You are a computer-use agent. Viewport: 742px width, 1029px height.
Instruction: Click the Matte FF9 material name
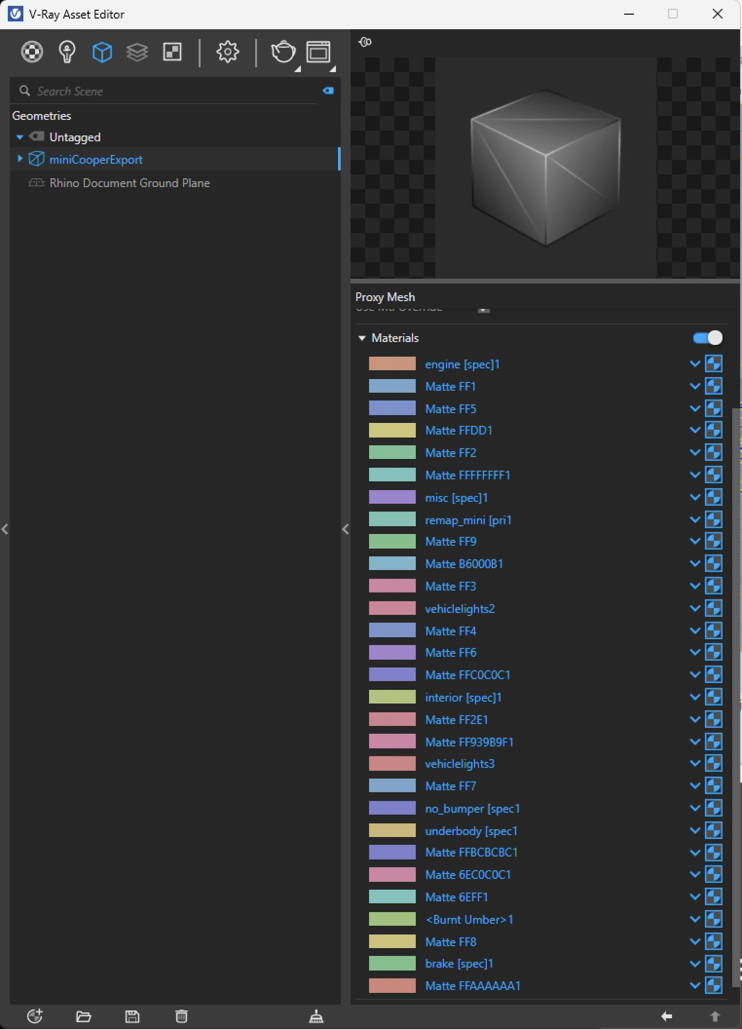450,541
